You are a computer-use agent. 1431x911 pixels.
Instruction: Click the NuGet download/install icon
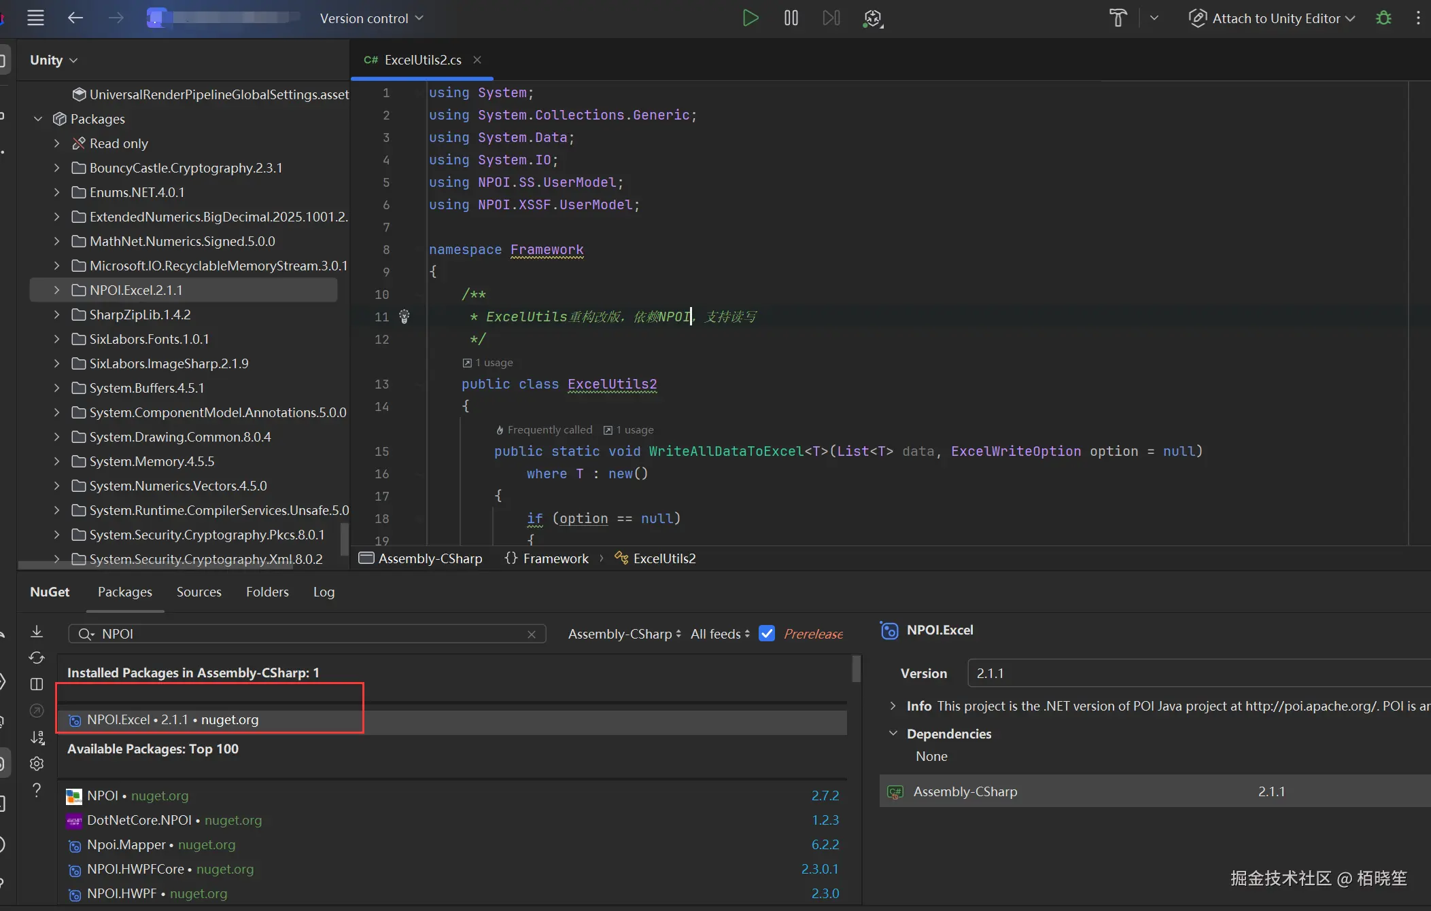[x=37, y=632]
